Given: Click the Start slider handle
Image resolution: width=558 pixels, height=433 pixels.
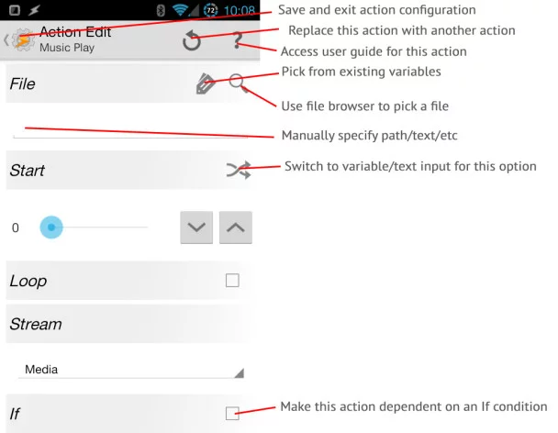Looking at the screenshot, I should [51, 227].
